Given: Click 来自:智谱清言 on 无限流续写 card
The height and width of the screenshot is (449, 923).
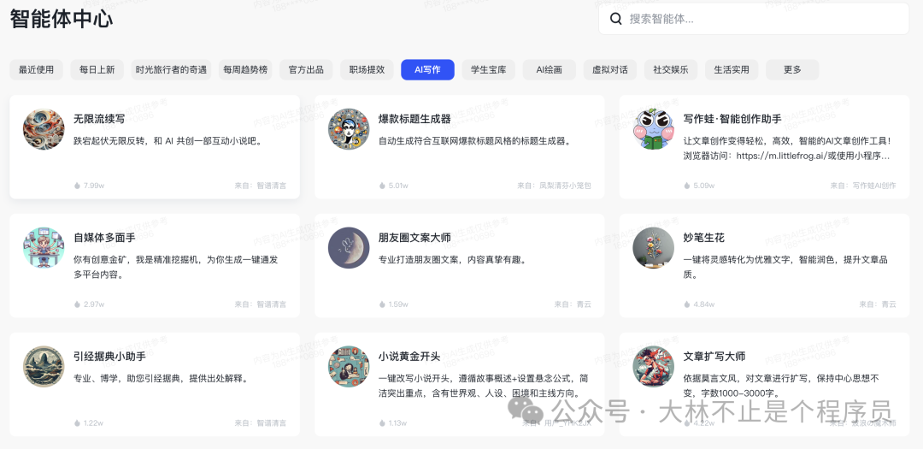Looking at the screenshot, I should (260, 186).
